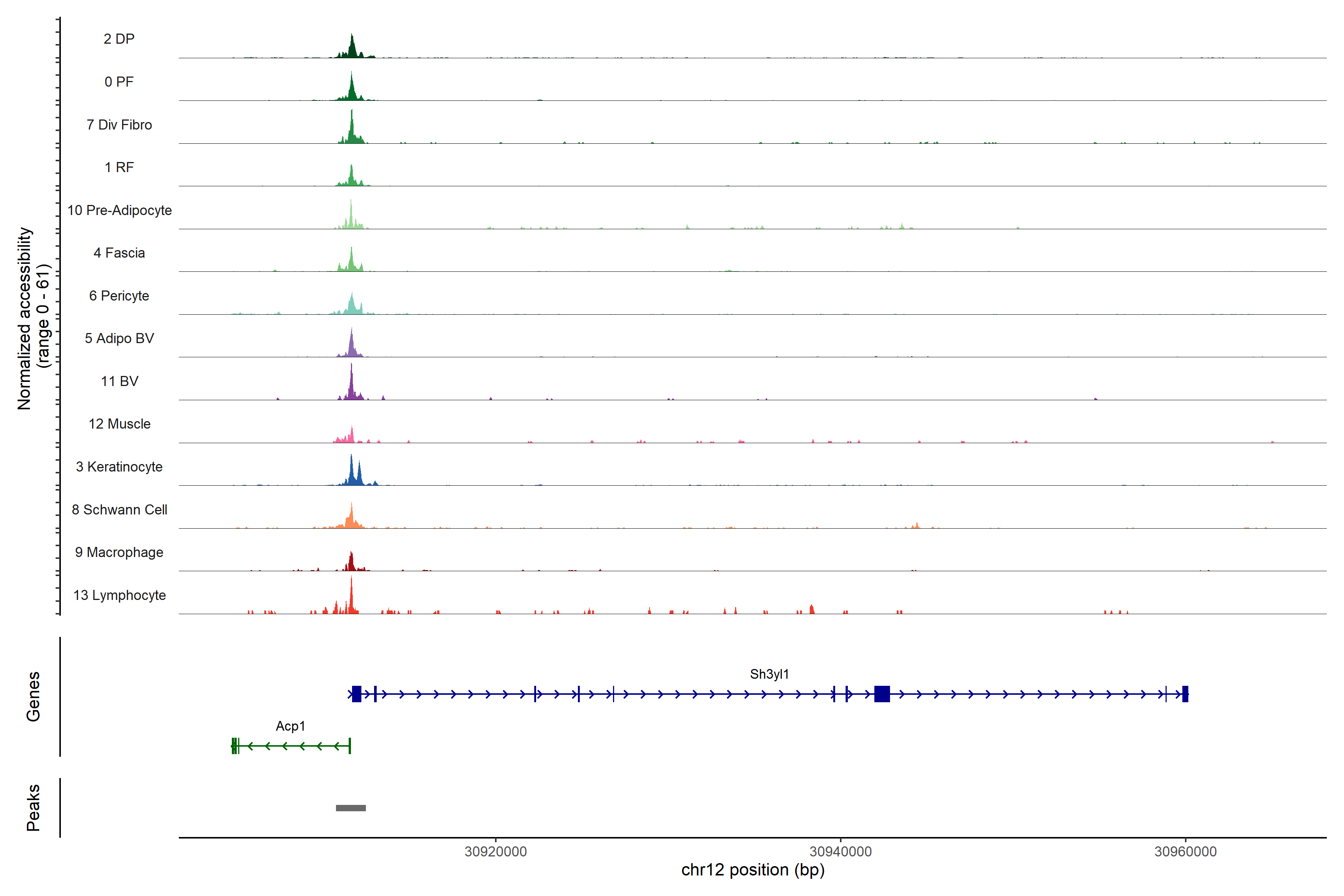
Task: Select the 9 Macrophage track label
Action: pos(119,553)
